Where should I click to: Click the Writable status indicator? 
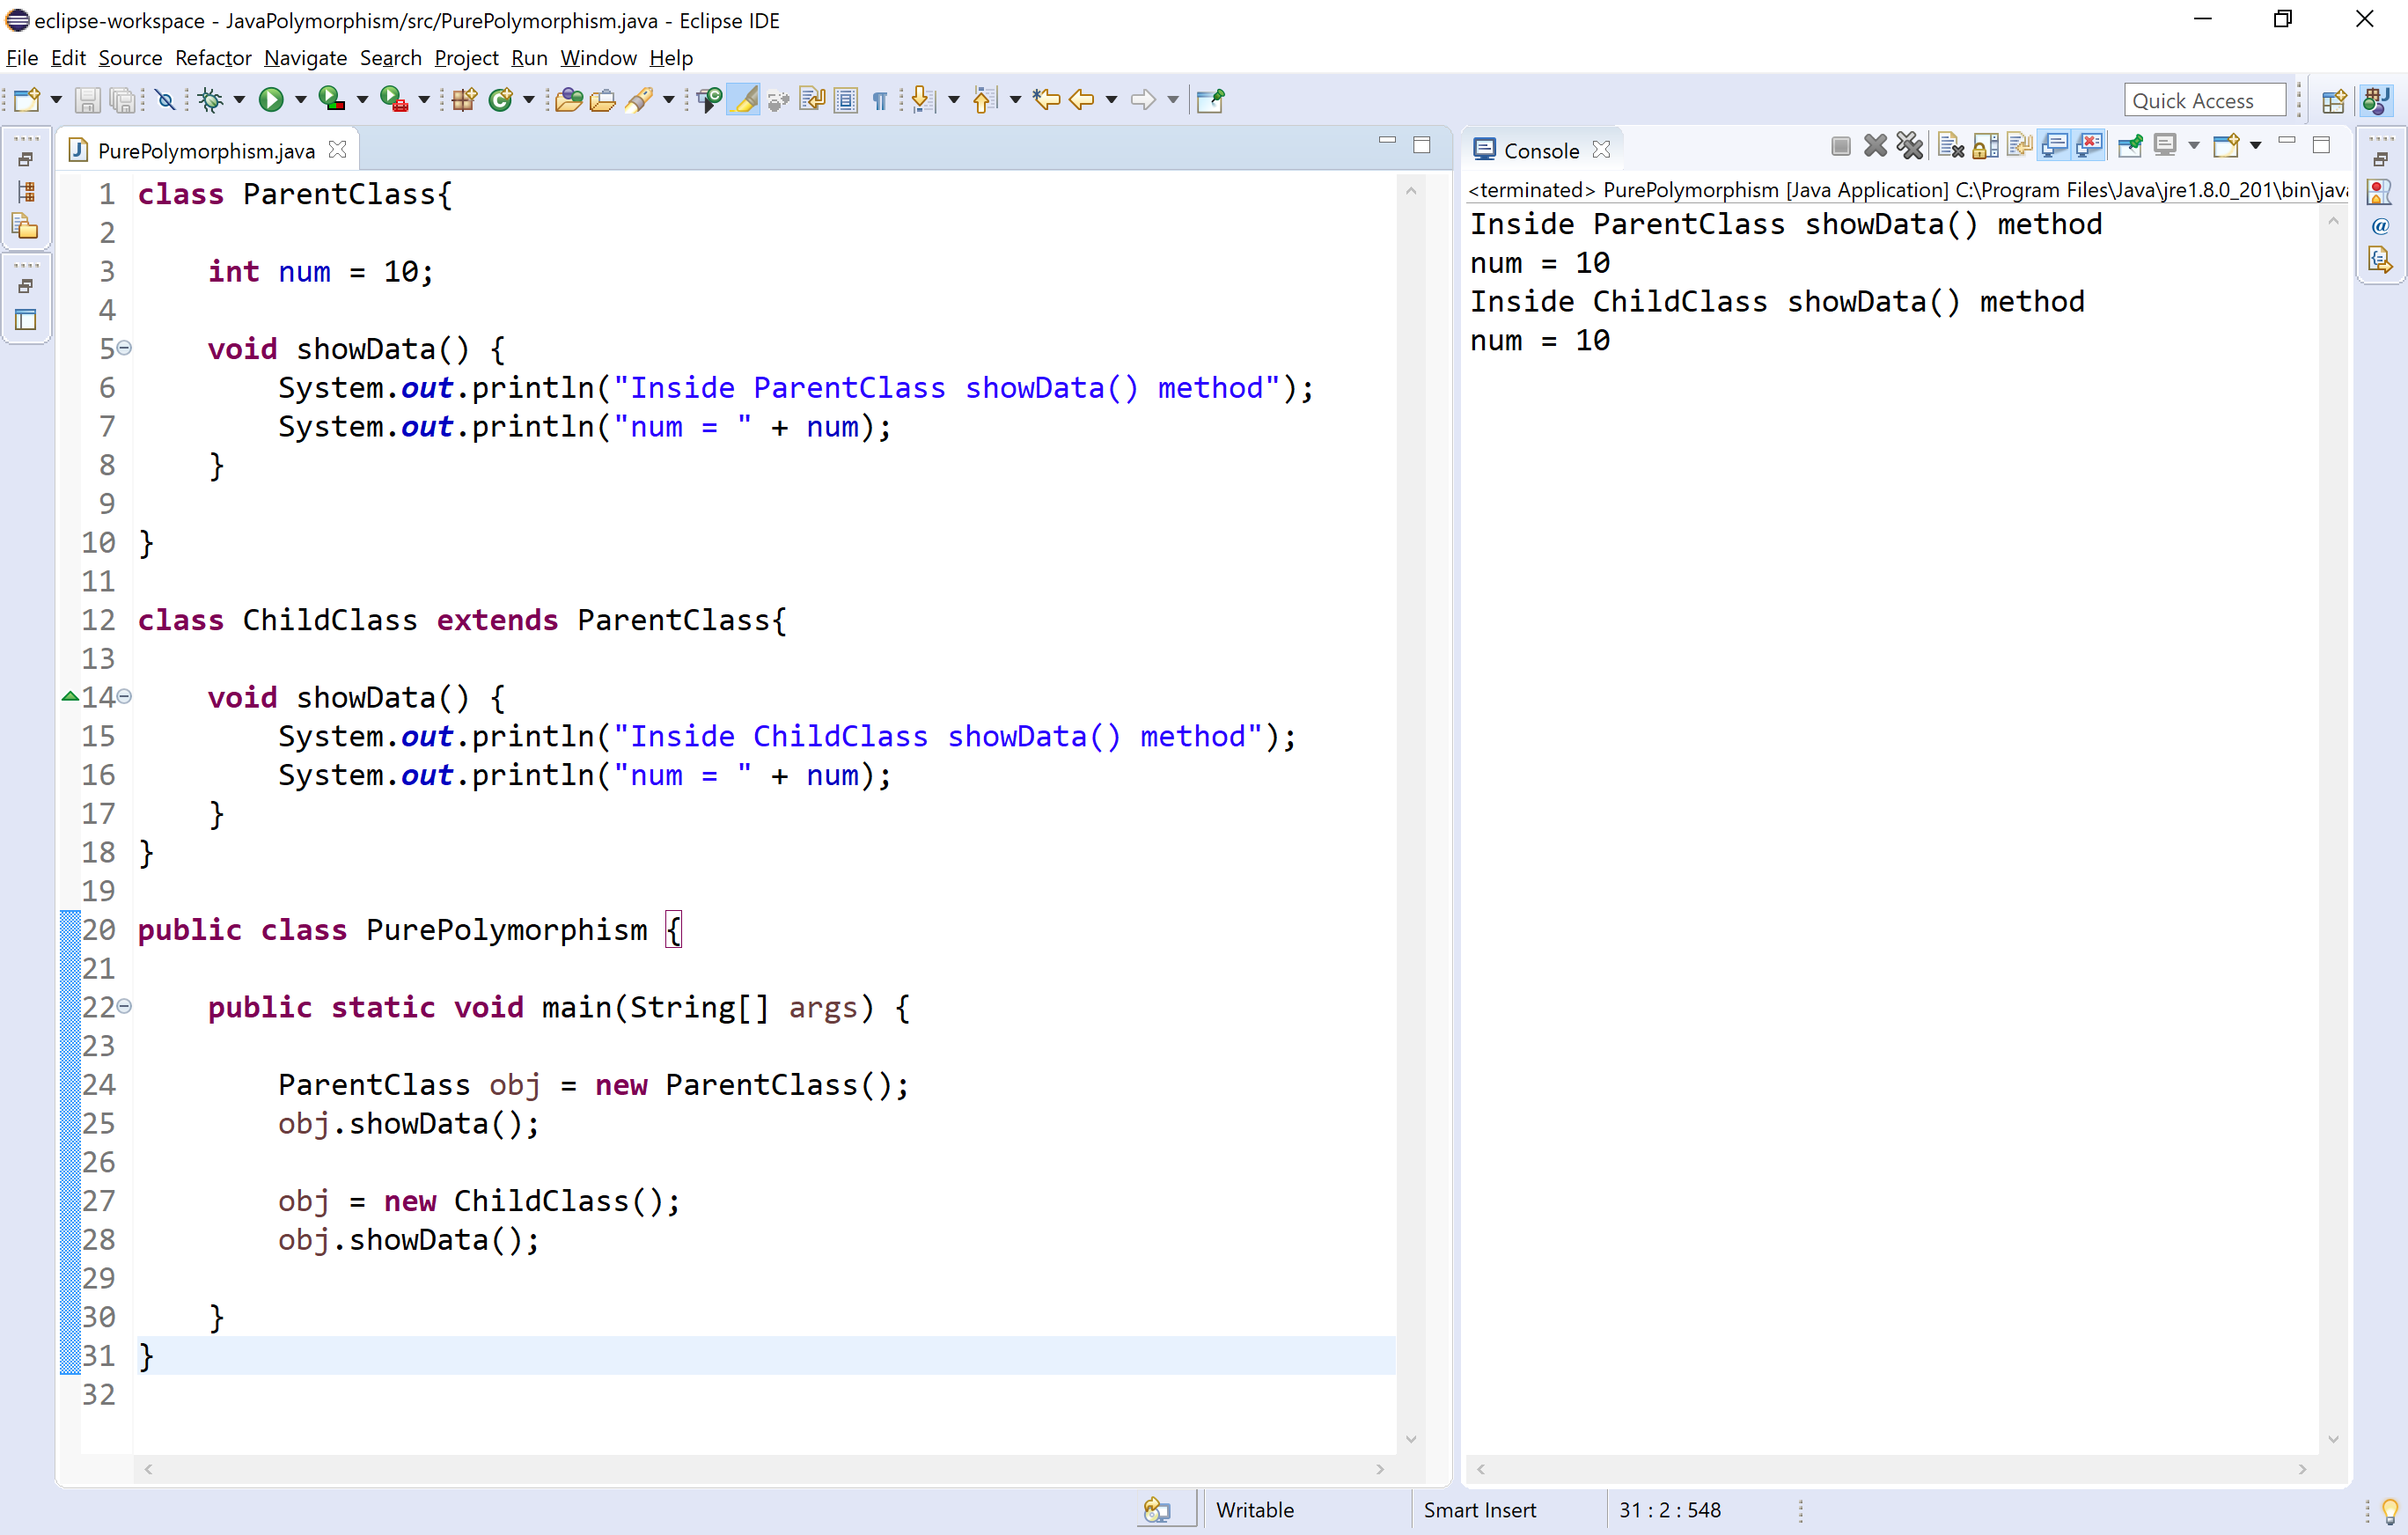pos(1254,1509)
